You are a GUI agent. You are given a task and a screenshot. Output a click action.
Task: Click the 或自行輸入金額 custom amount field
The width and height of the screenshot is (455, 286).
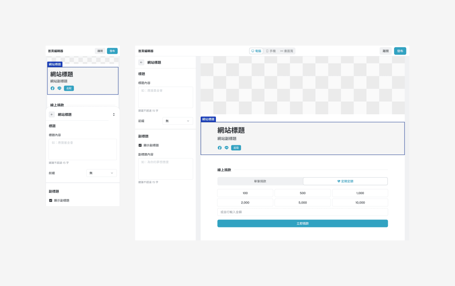[303, 212]
